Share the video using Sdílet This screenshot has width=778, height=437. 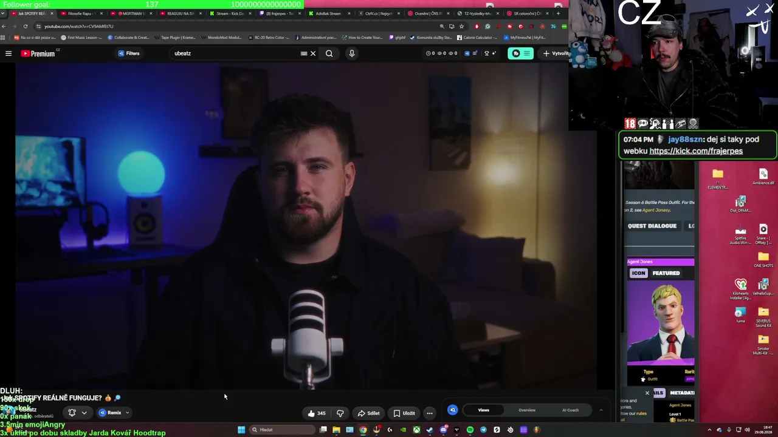pos(368,413)
